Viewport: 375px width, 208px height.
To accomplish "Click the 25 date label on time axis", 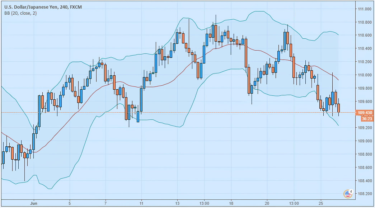I will (x=321, y=203).
